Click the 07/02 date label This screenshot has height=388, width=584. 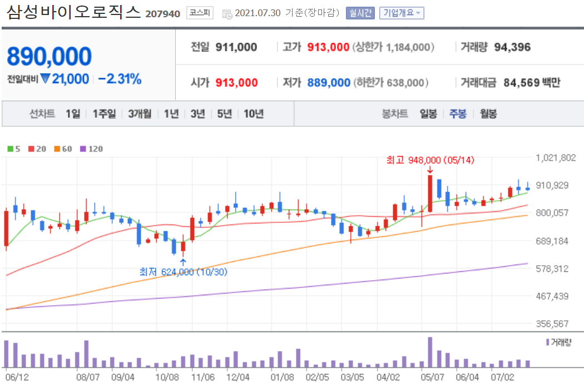(502, 377)
